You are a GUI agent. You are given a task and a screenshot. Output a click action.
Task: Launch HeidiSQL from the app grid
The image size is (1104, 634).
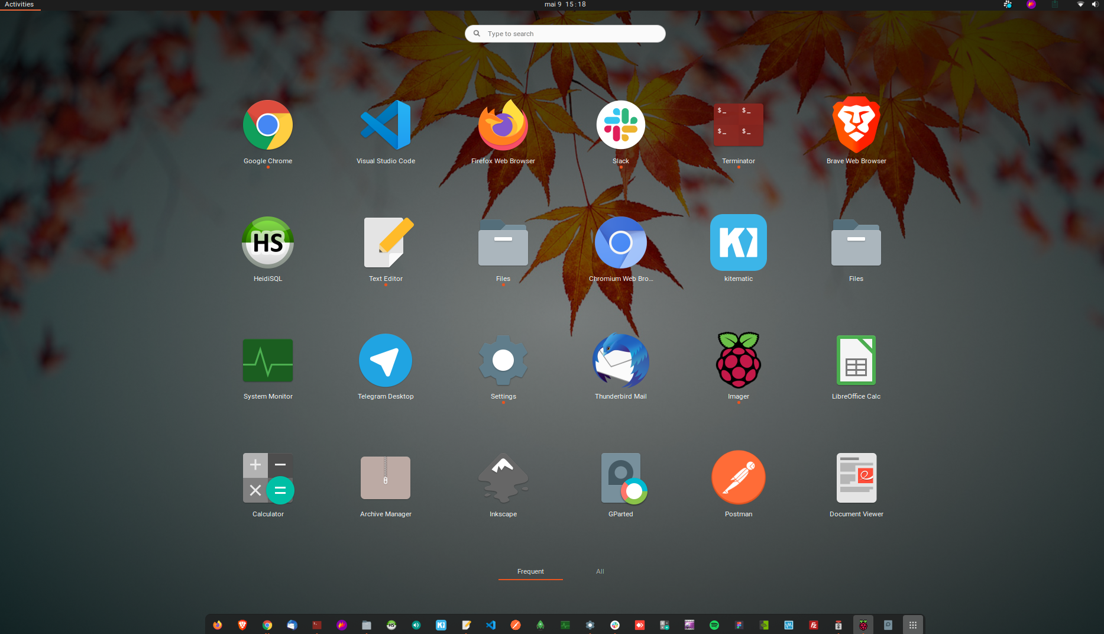pyautogui.click(x=268, y=243)
